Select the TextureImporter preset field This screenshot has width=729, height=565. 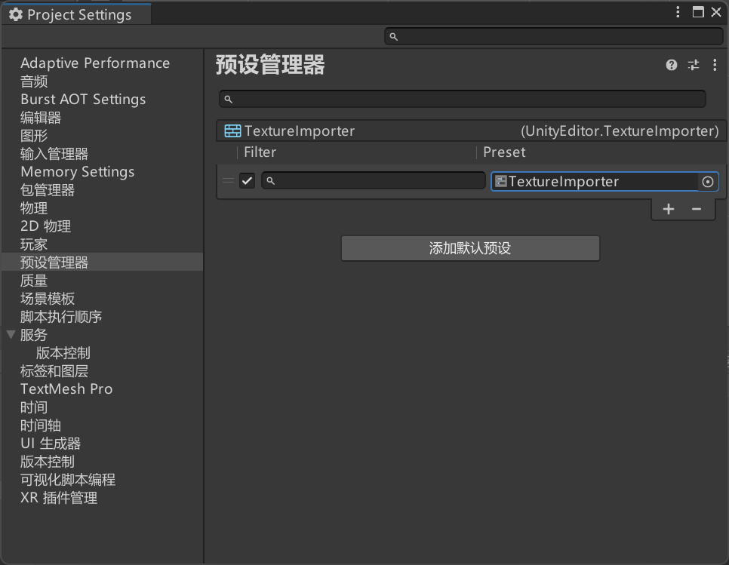[595, 182]
